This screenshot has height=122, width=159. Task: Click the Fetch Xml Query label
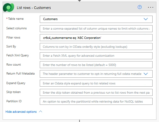click(18, 55)
